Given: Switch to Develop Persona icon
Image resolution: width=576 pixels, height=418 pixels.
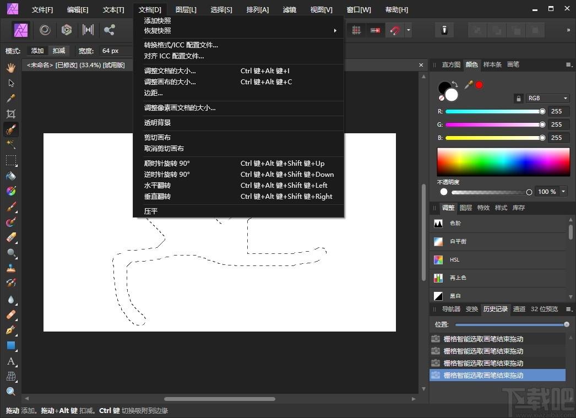Looking at the screenshot, I should tap(67, 30).
